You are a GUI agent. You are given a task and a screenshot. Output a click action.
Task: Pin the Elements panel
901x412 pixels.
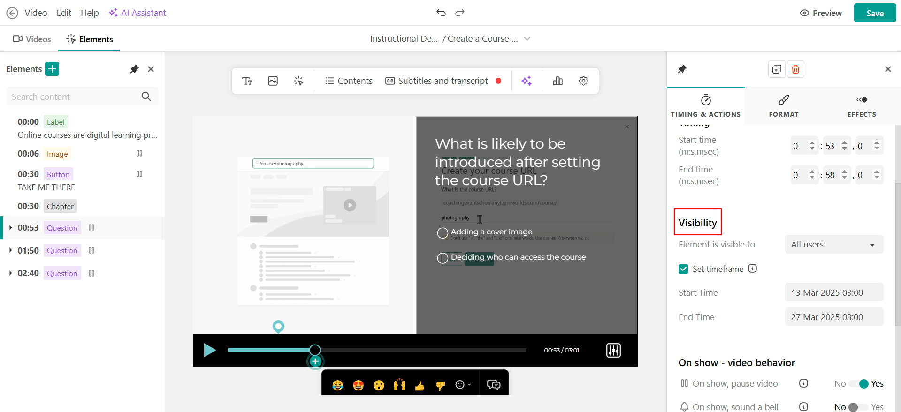(135, 69)
